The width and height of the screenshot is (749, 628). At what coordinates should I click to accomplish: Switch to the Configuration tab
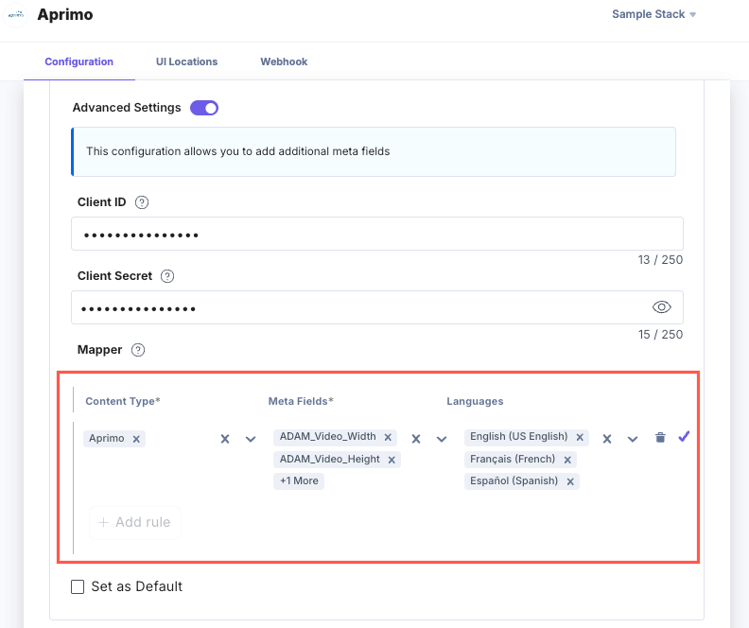[x=78, y=61]
